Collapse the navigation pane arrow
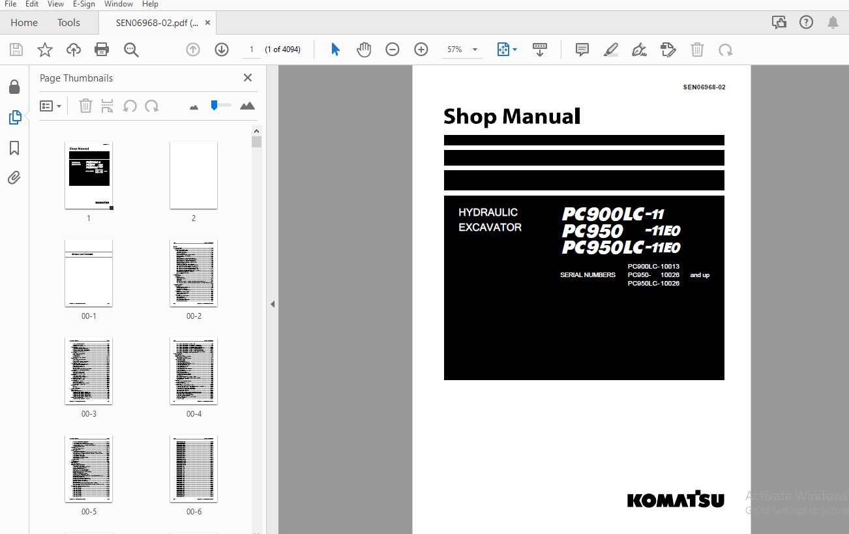 point(273,304)
